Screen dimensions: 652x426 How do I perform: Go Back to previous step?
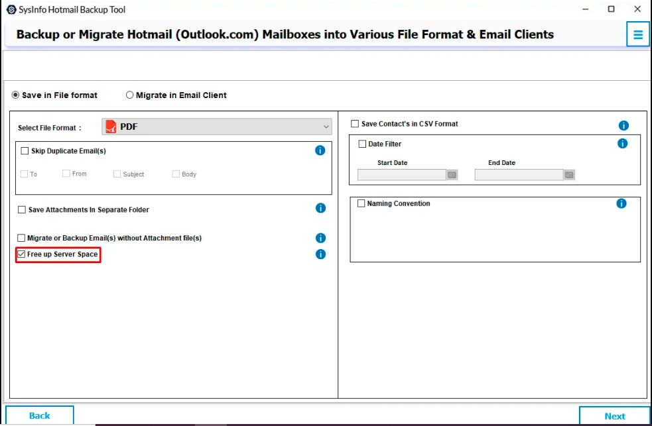click(x=40, y=415)
